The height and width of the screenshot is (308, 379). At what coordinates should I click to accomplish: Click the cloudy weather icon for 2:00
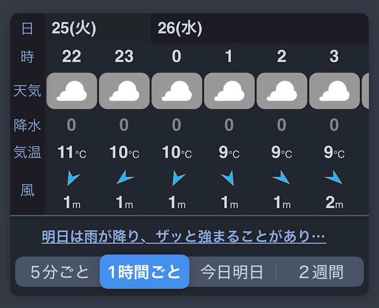282,91
